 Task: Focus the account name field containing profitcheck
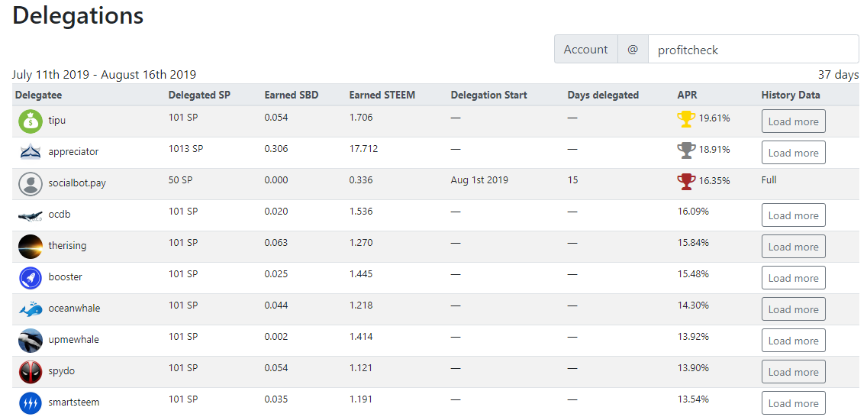[x=753, y=49]
